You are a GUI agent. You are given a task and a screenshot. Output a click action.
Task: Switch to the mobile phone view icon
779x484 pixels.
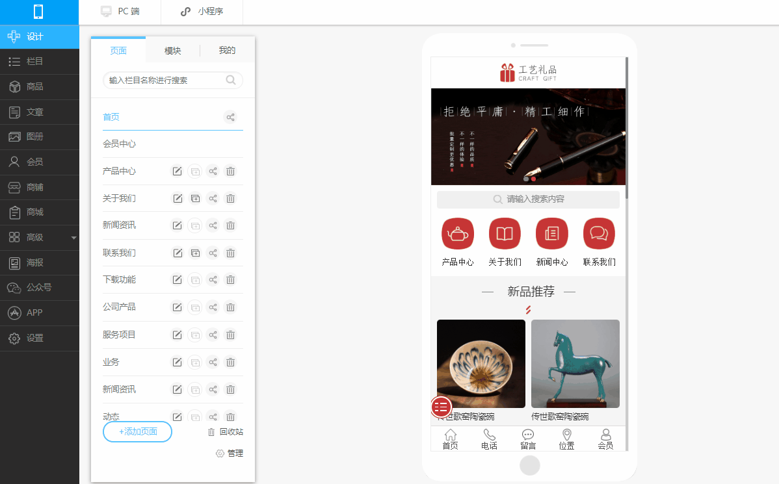pyautogui.click(x=38, y=12)
